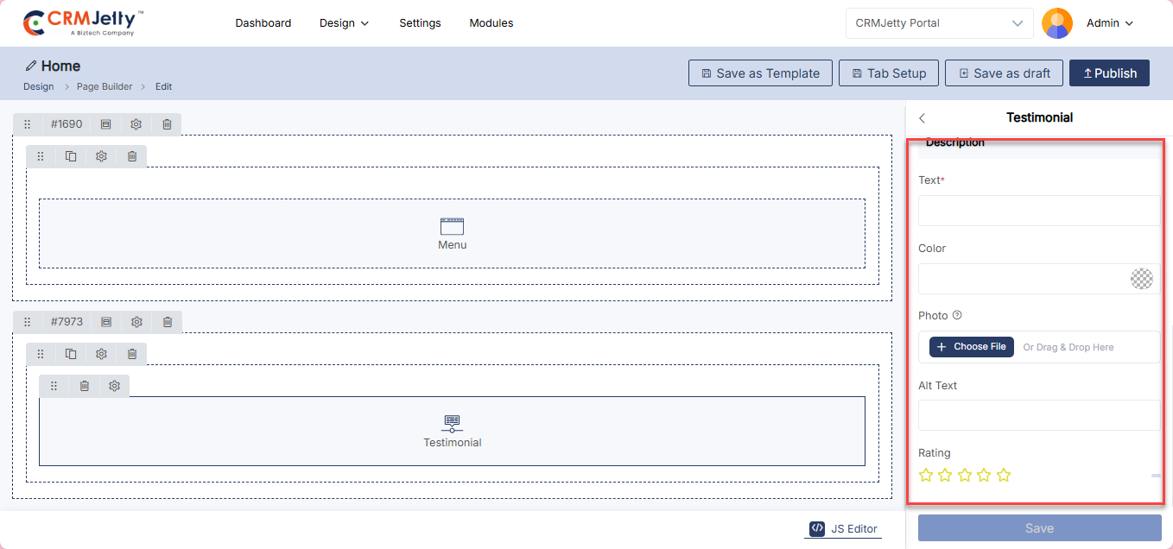The image size is (1173, 549).
Task: Go to the Dashboard menu item
Action: pos(263,23)
